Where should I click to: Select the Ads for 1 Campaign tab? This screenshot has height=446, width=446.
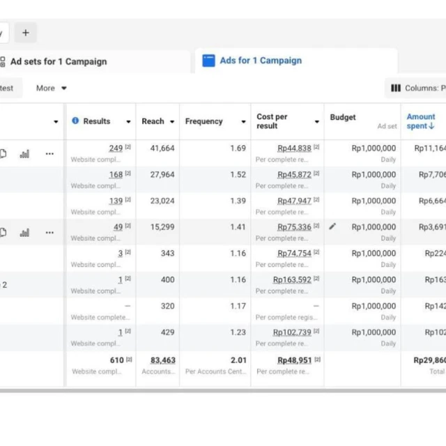pos(261,61)
